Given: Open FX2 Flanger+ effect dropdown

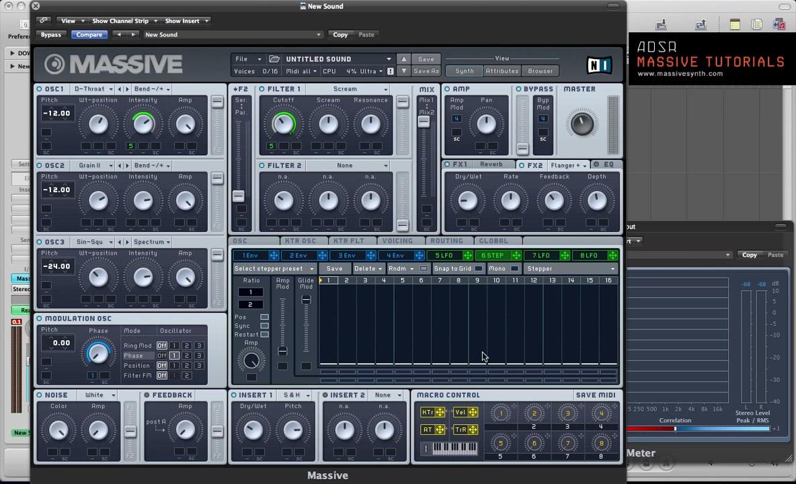Looking at the screenshot, I should point(568,165).
